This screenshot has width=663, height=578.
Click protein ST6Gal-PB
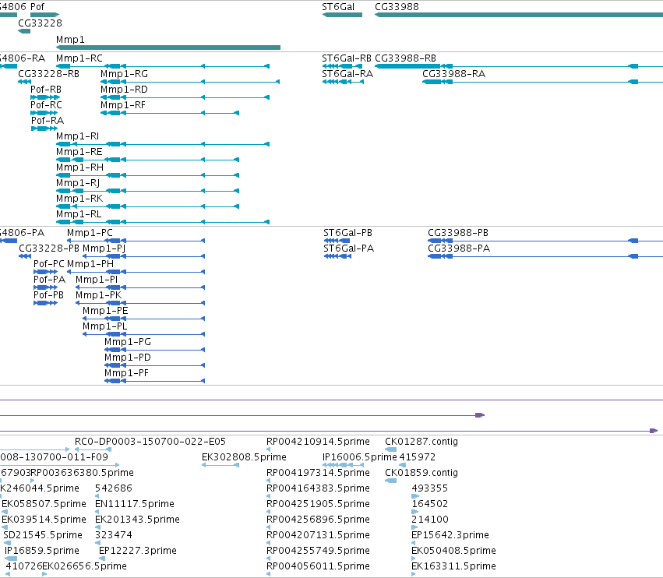coord(348,233)
